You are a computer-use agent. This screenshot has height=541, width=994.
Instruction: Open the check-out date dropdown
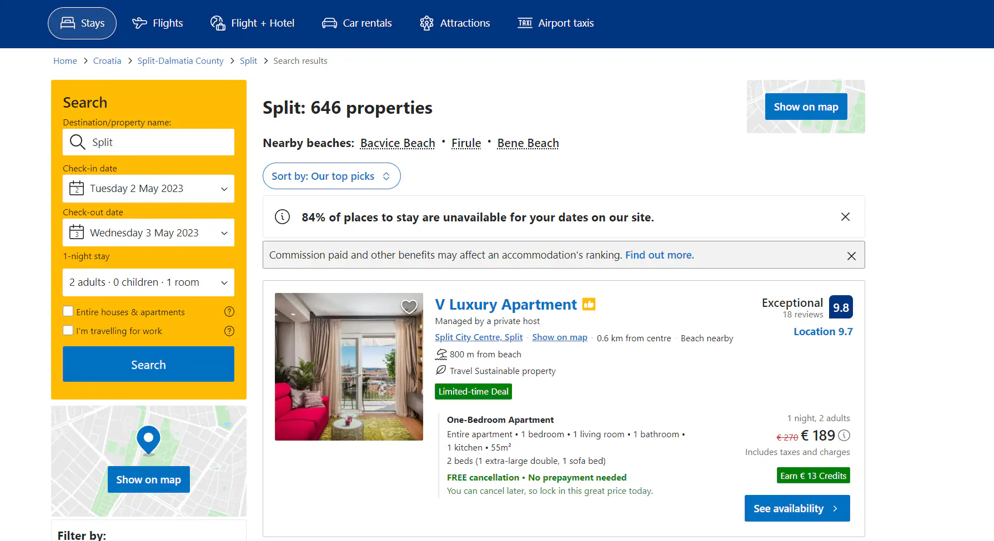point(148,233)
